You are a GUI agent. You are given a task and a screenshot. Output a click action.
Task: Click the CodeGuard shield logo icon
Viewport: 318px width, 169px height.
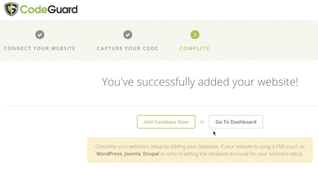pos(11,9)
